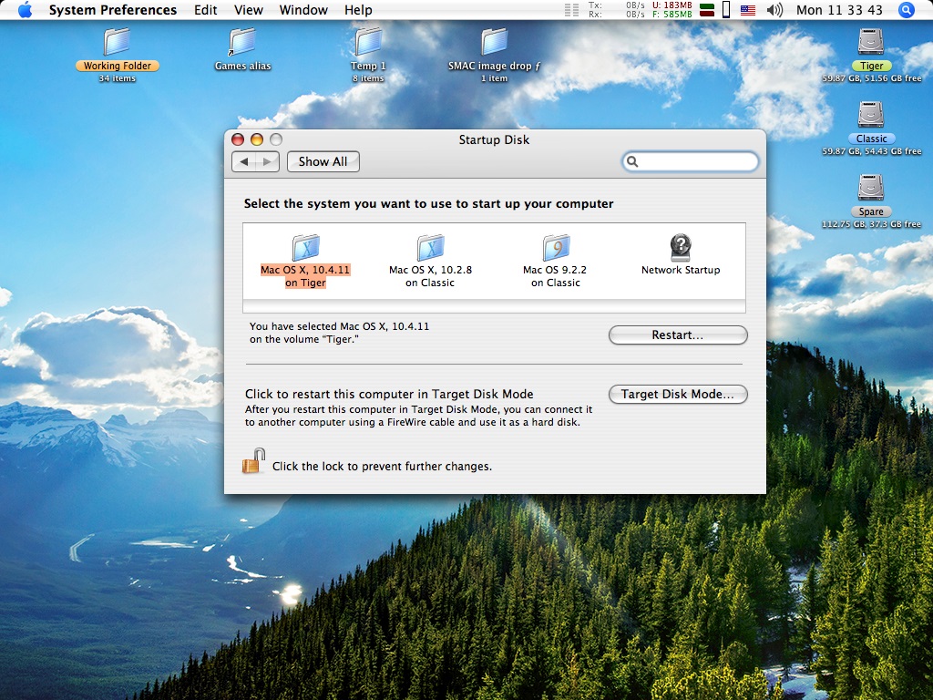Open the Edit menu
Viewport: 933px width, 700px height.
point(205,10)
